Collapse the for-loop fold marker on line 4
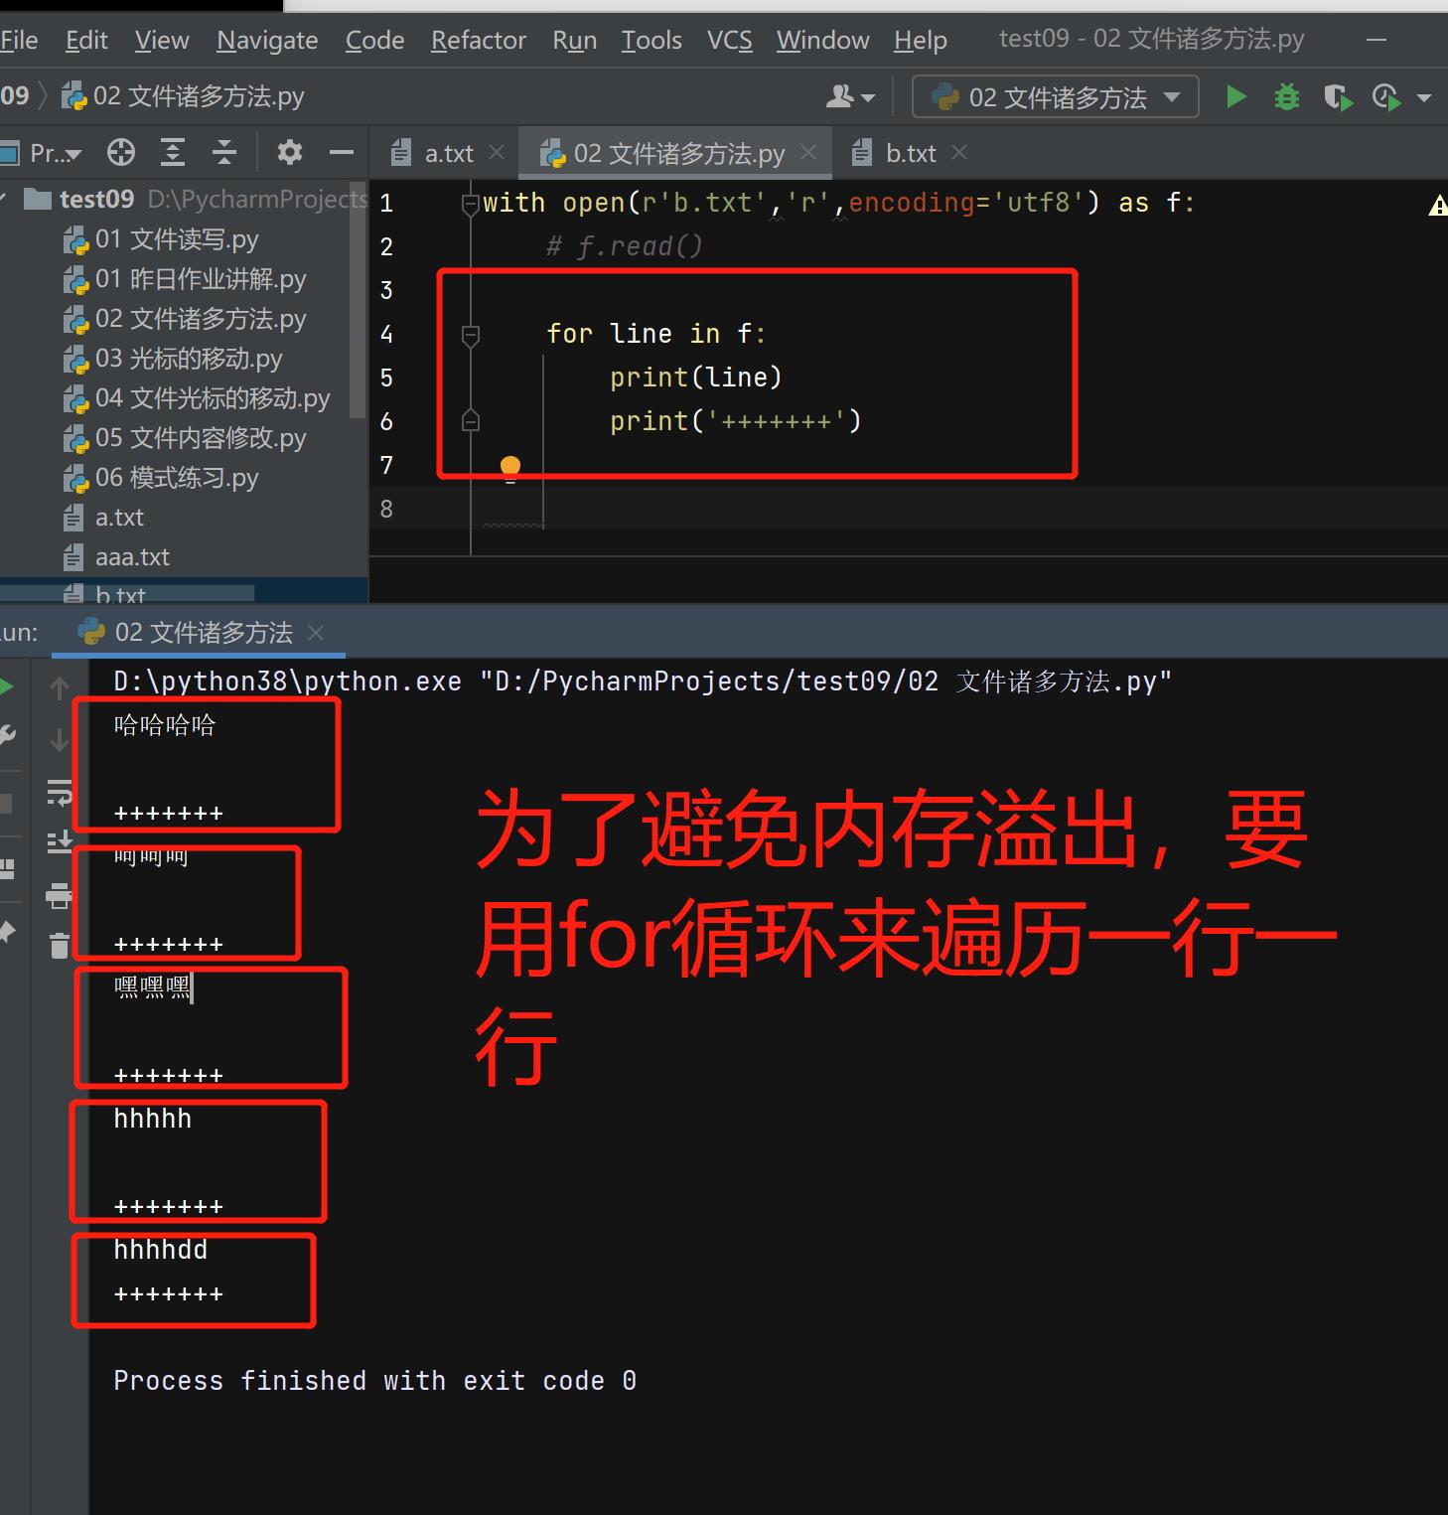 click(471, 336)
